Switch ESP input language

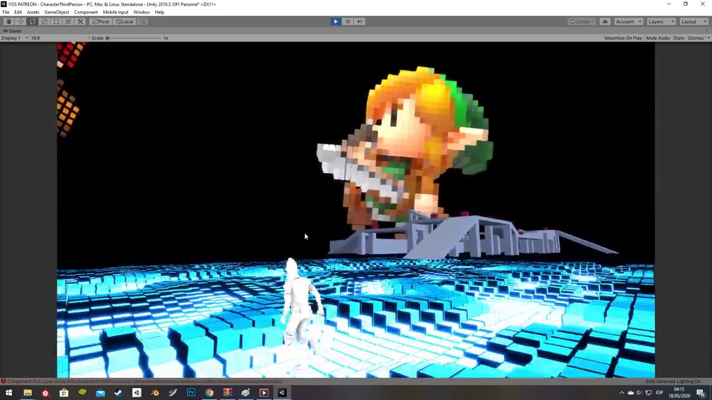[659, 393]
